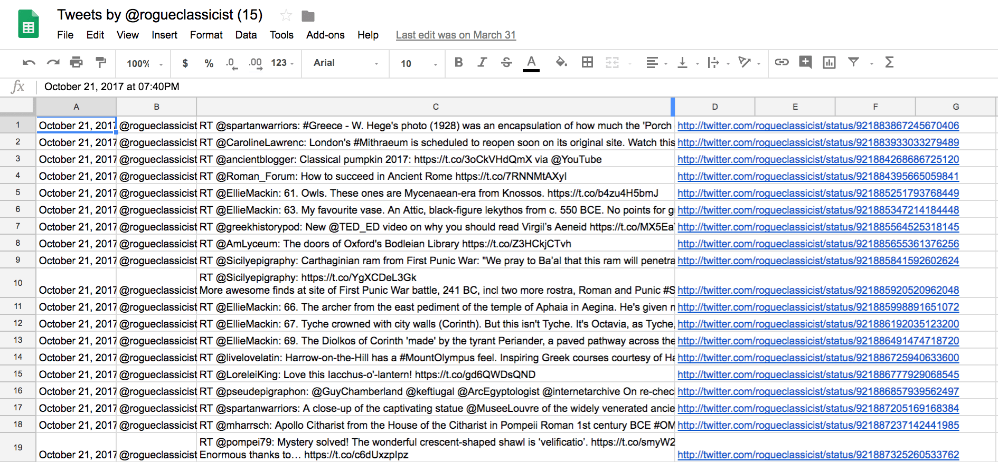Open text wrapping dropdown
The height and width of the screenshot is (462, 998).
tap(718, 63)
